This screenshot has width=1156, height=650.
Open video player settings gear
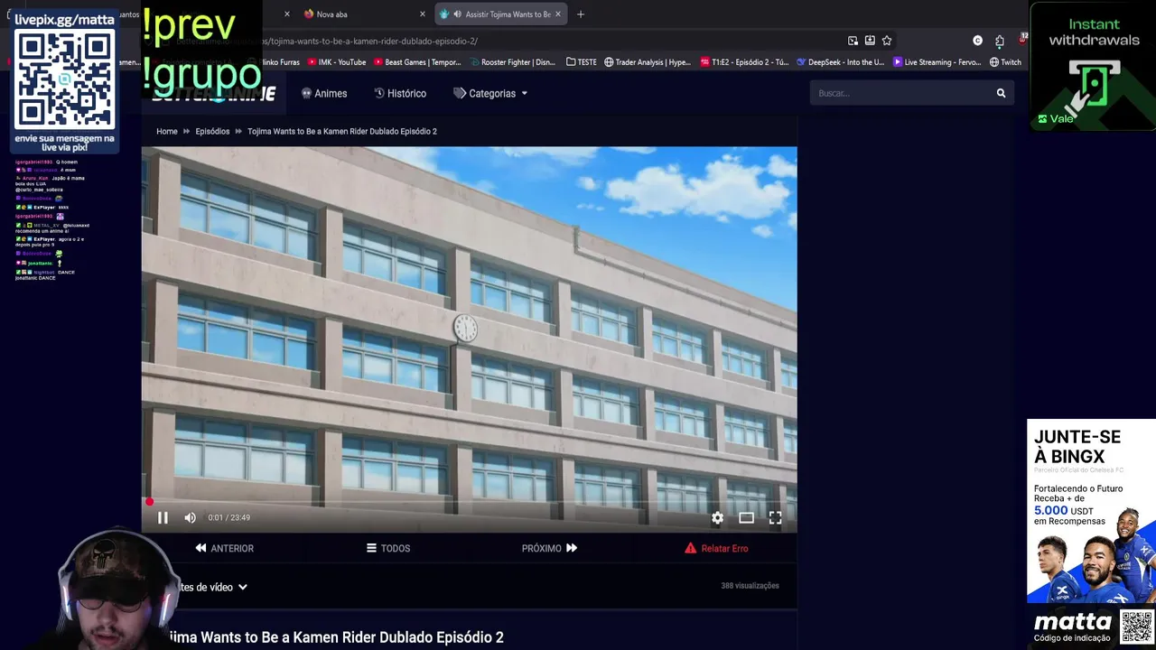(x=717, y=517)
